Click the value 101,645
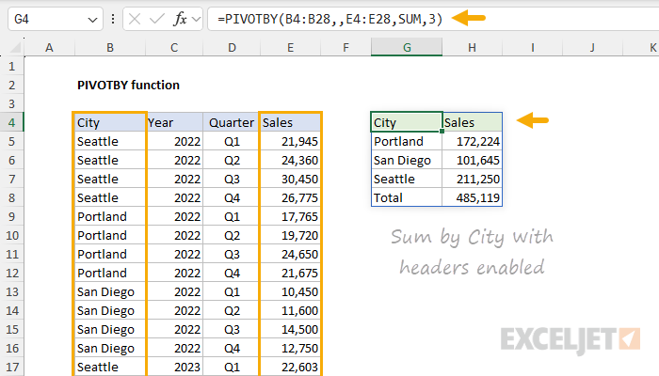The width and height of the screenshot is (659, 376). tap(472, 161)
